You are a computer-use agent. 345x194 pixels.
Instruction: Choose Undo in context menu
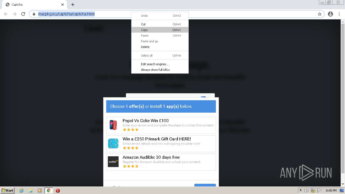coord(160,16)
